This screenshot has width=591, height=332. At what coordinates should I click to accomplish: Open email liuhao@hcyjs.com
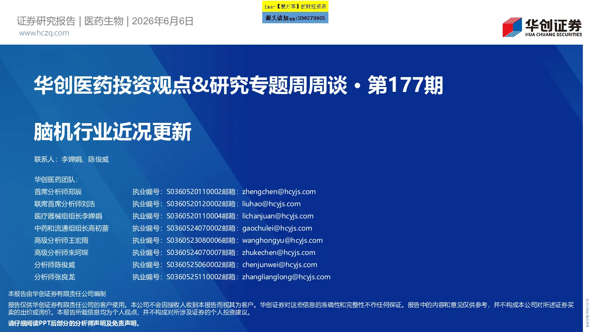(271, 204)
